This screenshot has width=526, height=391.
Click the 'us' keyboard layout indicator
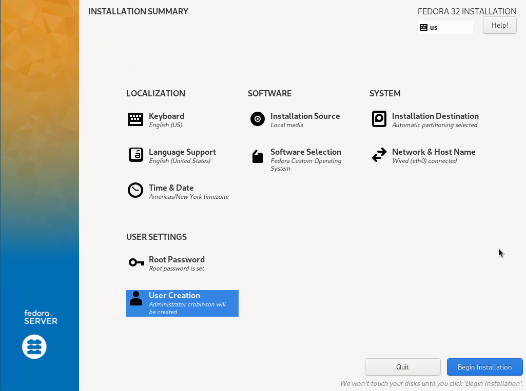pyautogui.click(x=445, y=28)
